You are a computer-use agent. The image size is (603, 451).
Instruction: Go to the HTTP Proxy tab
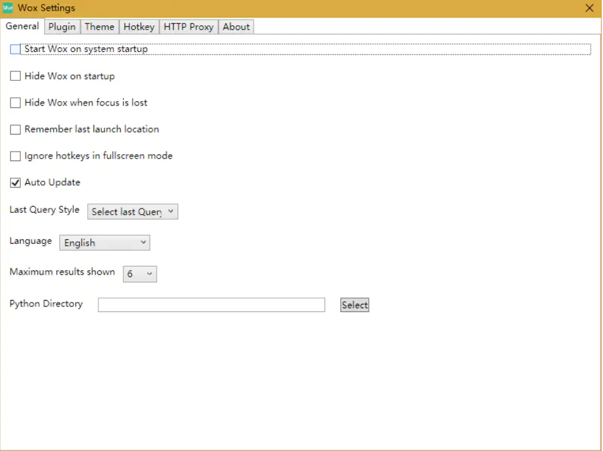pyautogui.click(x=188, y=27)
